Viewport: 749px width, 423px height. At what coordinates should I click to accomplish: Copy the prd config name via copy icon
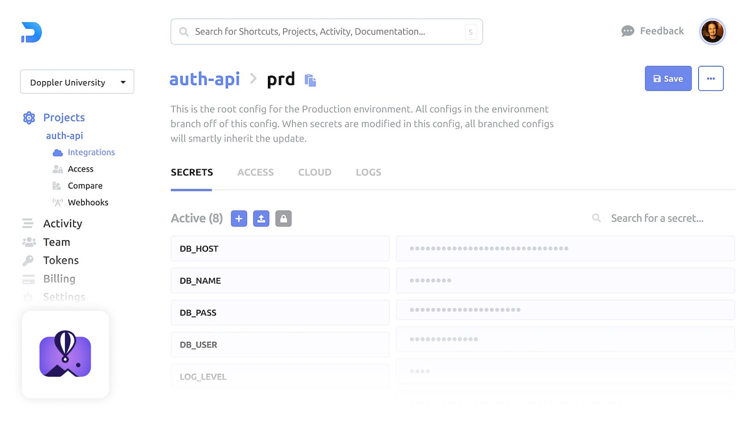pyautogui.click(x=310, y=80)
